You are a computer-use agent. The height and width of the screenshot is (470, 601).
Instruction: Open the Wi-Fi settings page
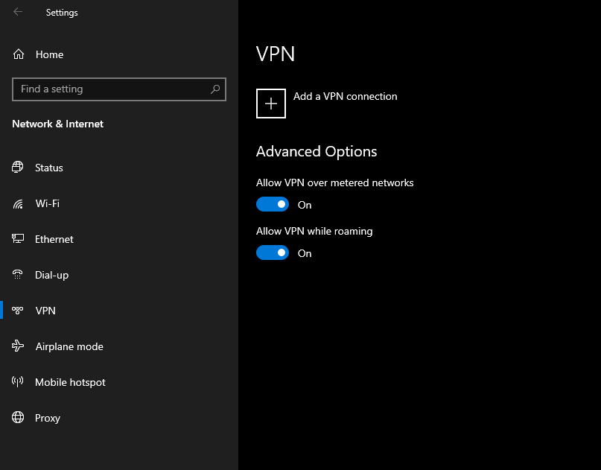click(x=47, y=203)
